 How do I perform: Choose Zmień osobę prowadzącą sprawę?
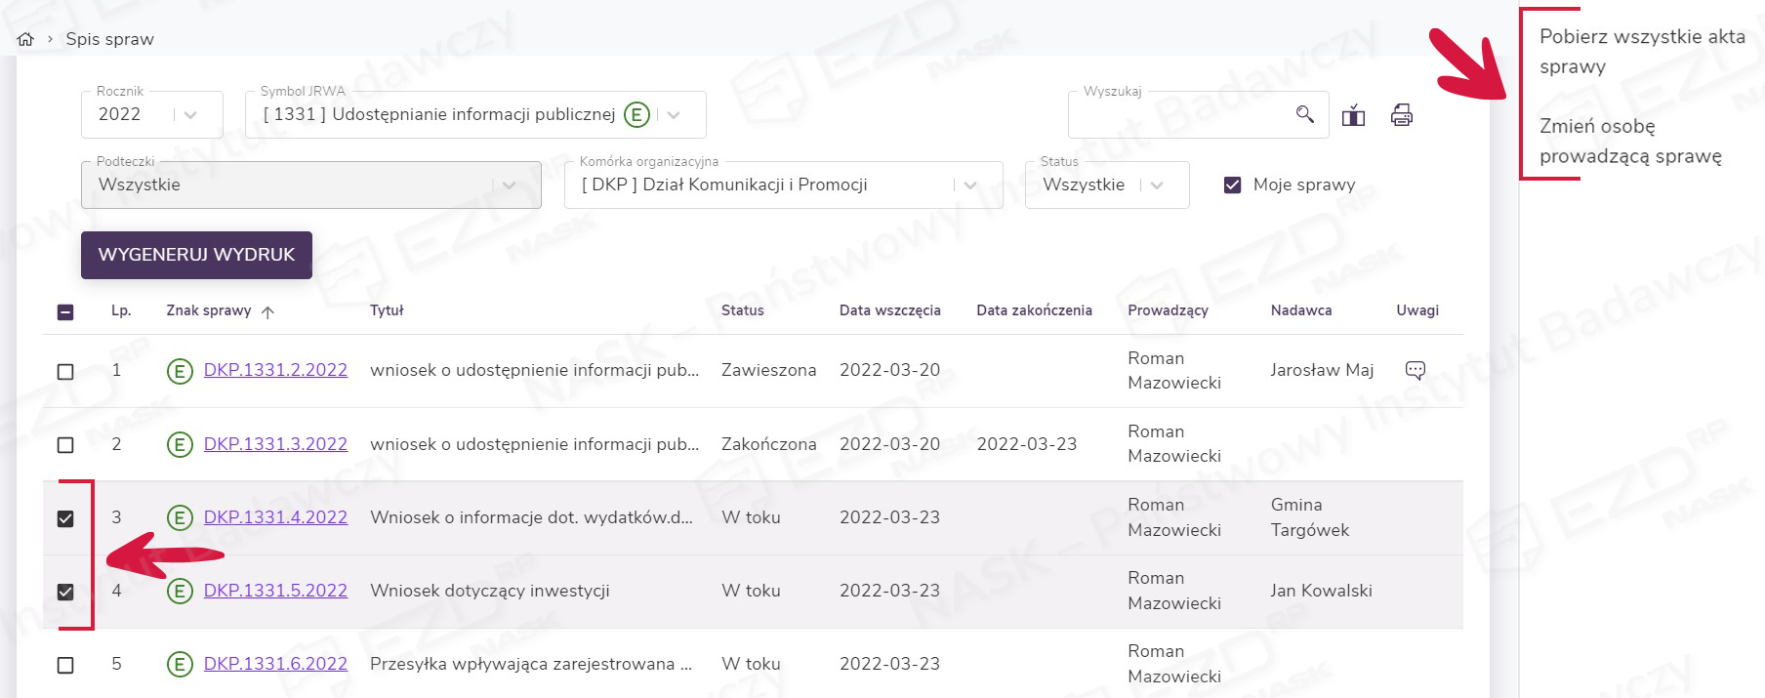click(x=1629, y=141)
